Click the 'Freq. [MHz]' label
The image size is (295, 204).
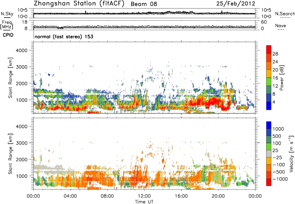[x=7, y=25]
